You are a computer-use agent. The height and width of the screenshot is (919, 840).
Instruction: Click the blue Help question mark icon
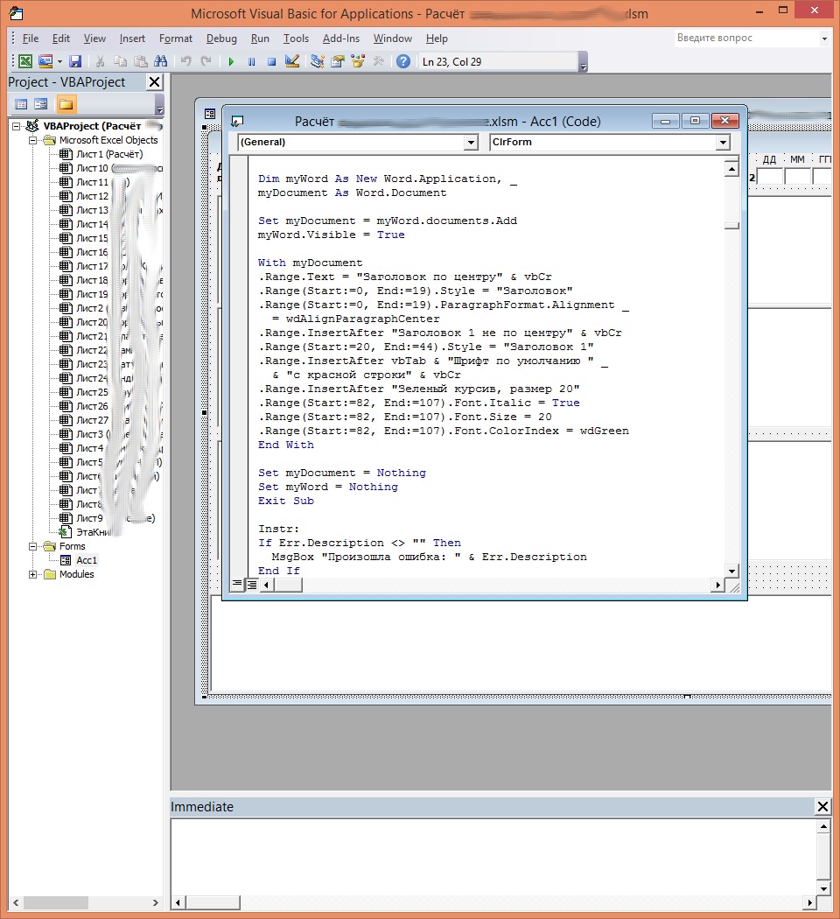point(402,61)
